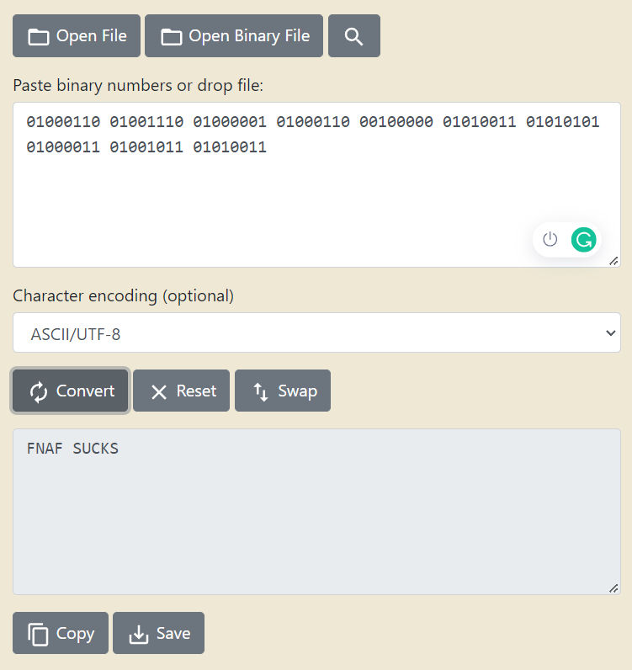Image resolution: width=632 pixels, height=670 pixels.
Task: Grab the output textarea resize handle
Action: click(x=614, y=588)
